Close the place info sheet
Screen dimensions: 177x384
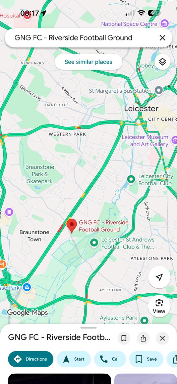click(162, 338)
